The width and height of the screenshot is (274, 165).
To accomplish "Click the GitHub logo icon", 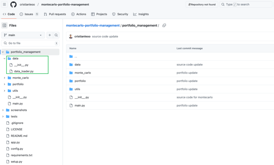I will [13, 5].
